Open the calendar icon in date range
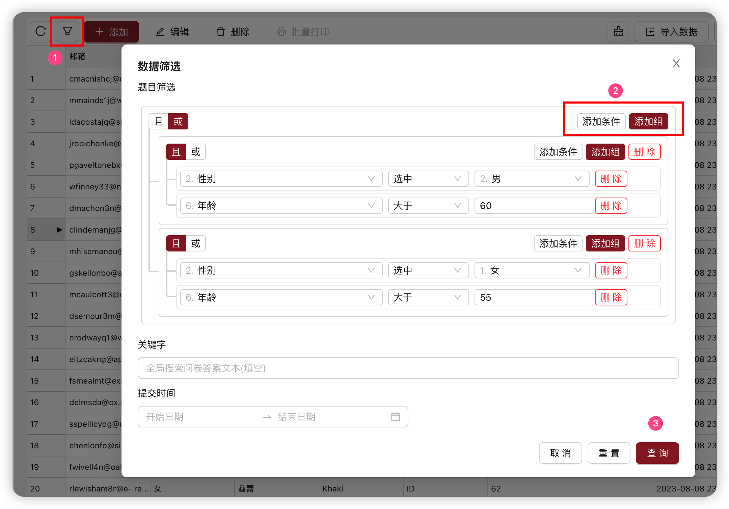This screenshot has height=509, width=729. click(396, 417)
